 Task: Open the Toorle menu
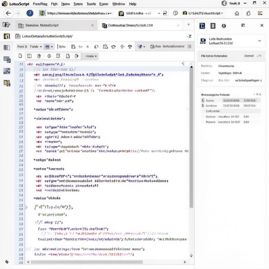pos(91,4)
